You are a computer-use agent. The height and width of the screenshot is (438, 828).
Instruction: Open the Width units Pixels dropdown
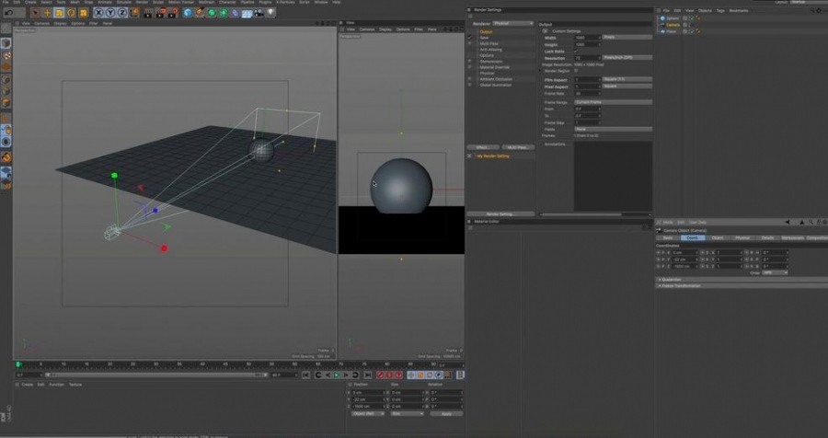tap(627, 38)
